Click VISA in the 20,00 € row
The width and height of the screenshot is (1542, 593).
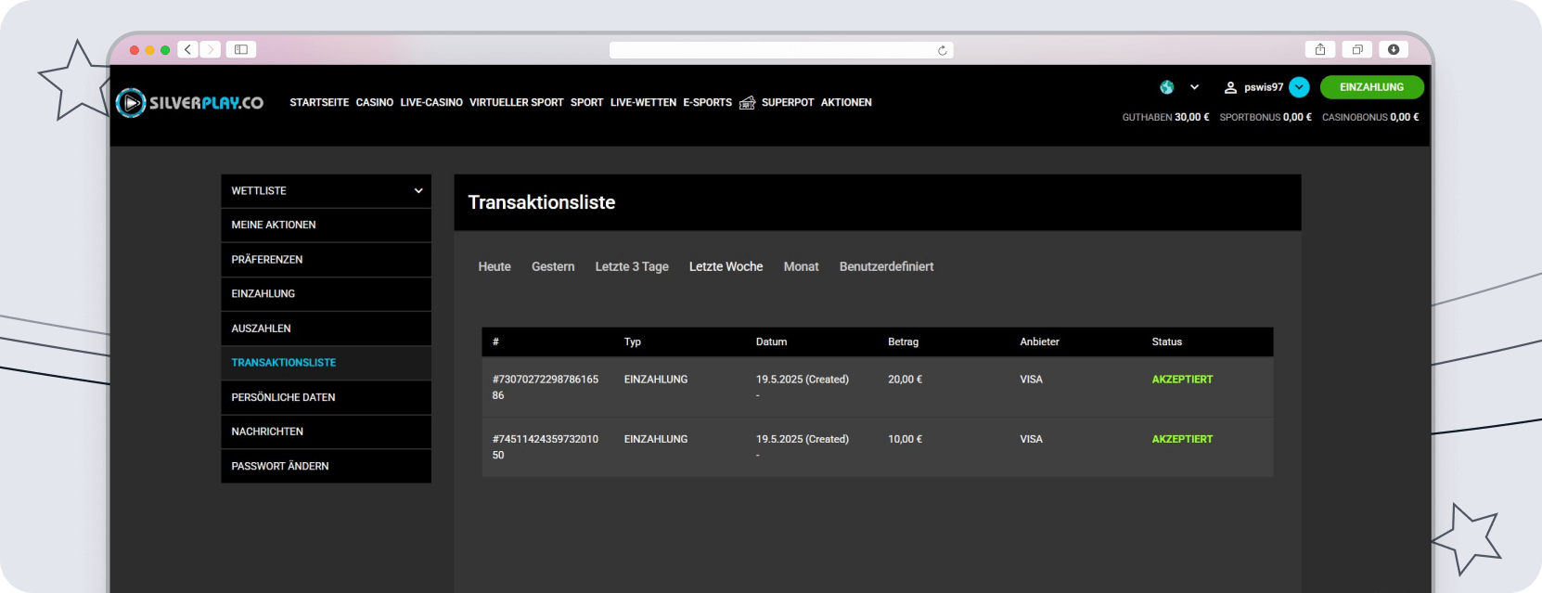coord(1031,380)
